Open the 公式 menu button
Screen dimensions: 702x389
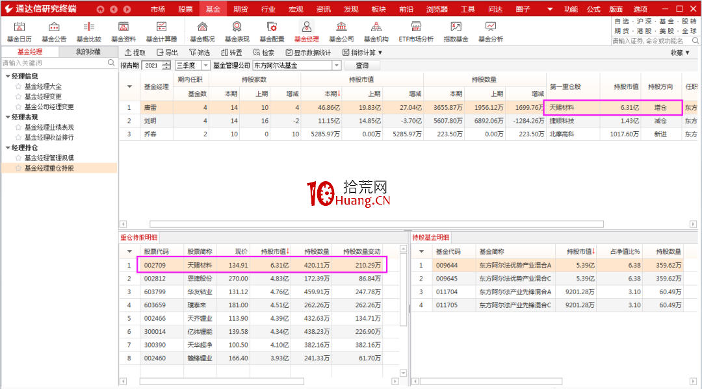coord(593,9)
